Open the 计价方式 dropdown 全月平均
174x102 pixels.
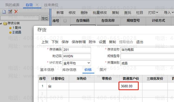tap(77, 63)
